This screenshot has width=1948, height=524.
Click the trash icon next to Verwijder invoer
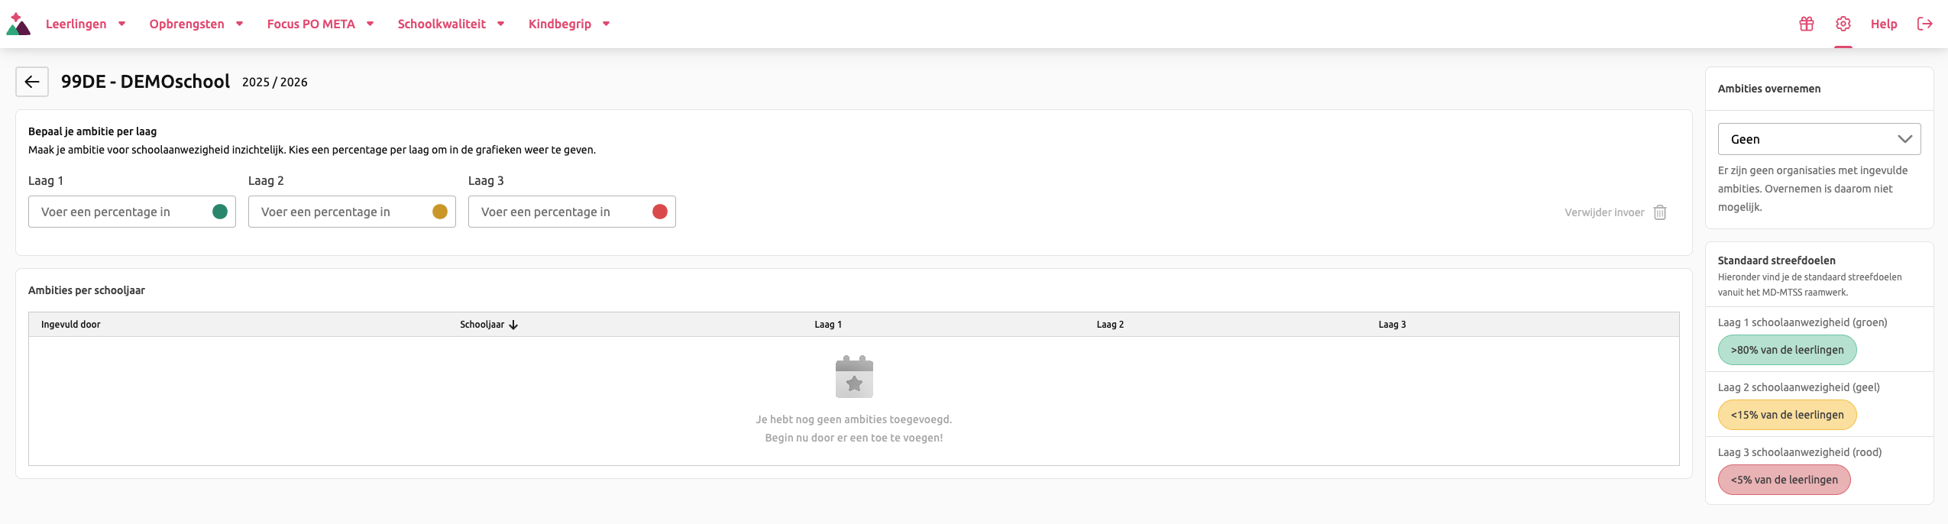pos(1660,212)
